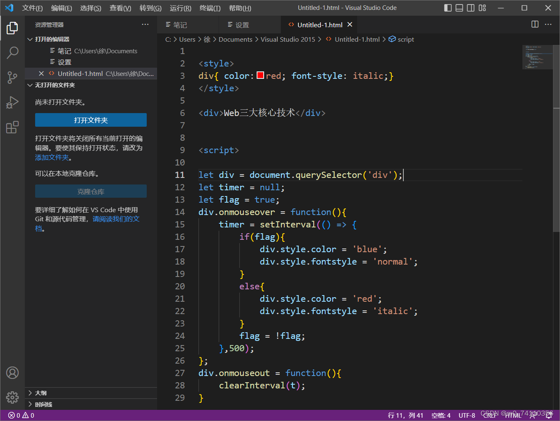
Task: Close Untitled-1.html in open editors list
Action: (41, 73)
